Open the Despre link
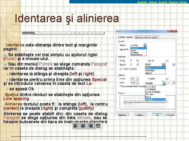 (173, 2)
